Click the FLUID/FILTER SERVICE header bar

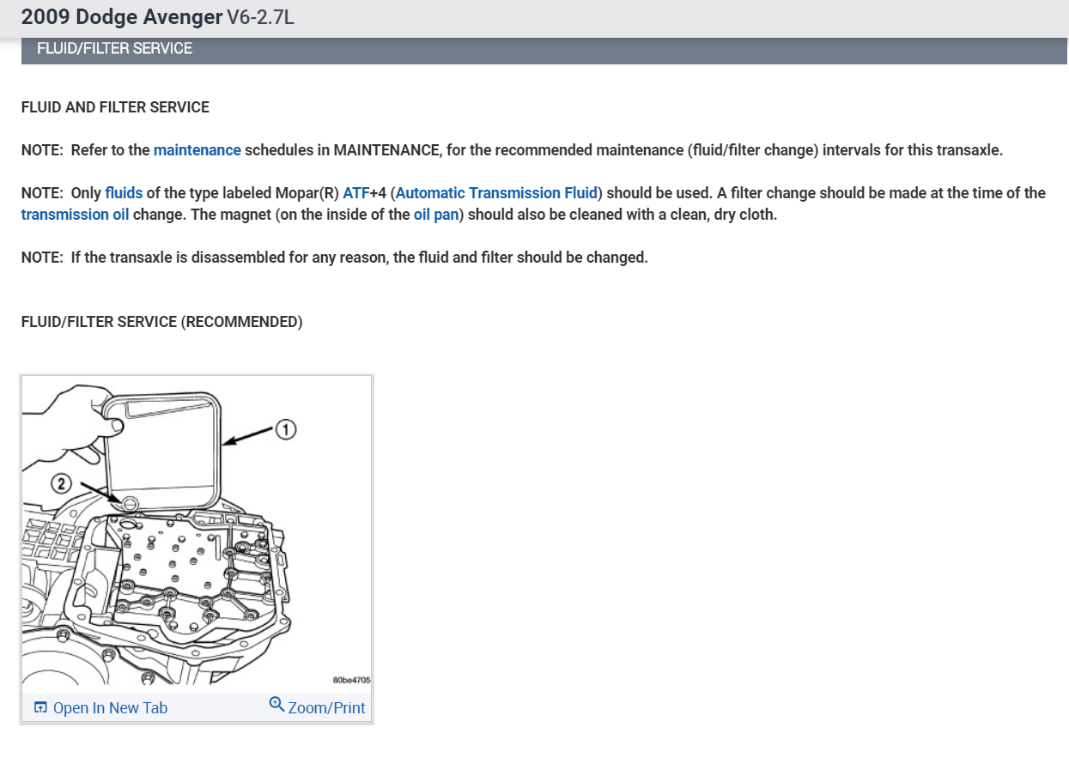click(x=544, y=50)
